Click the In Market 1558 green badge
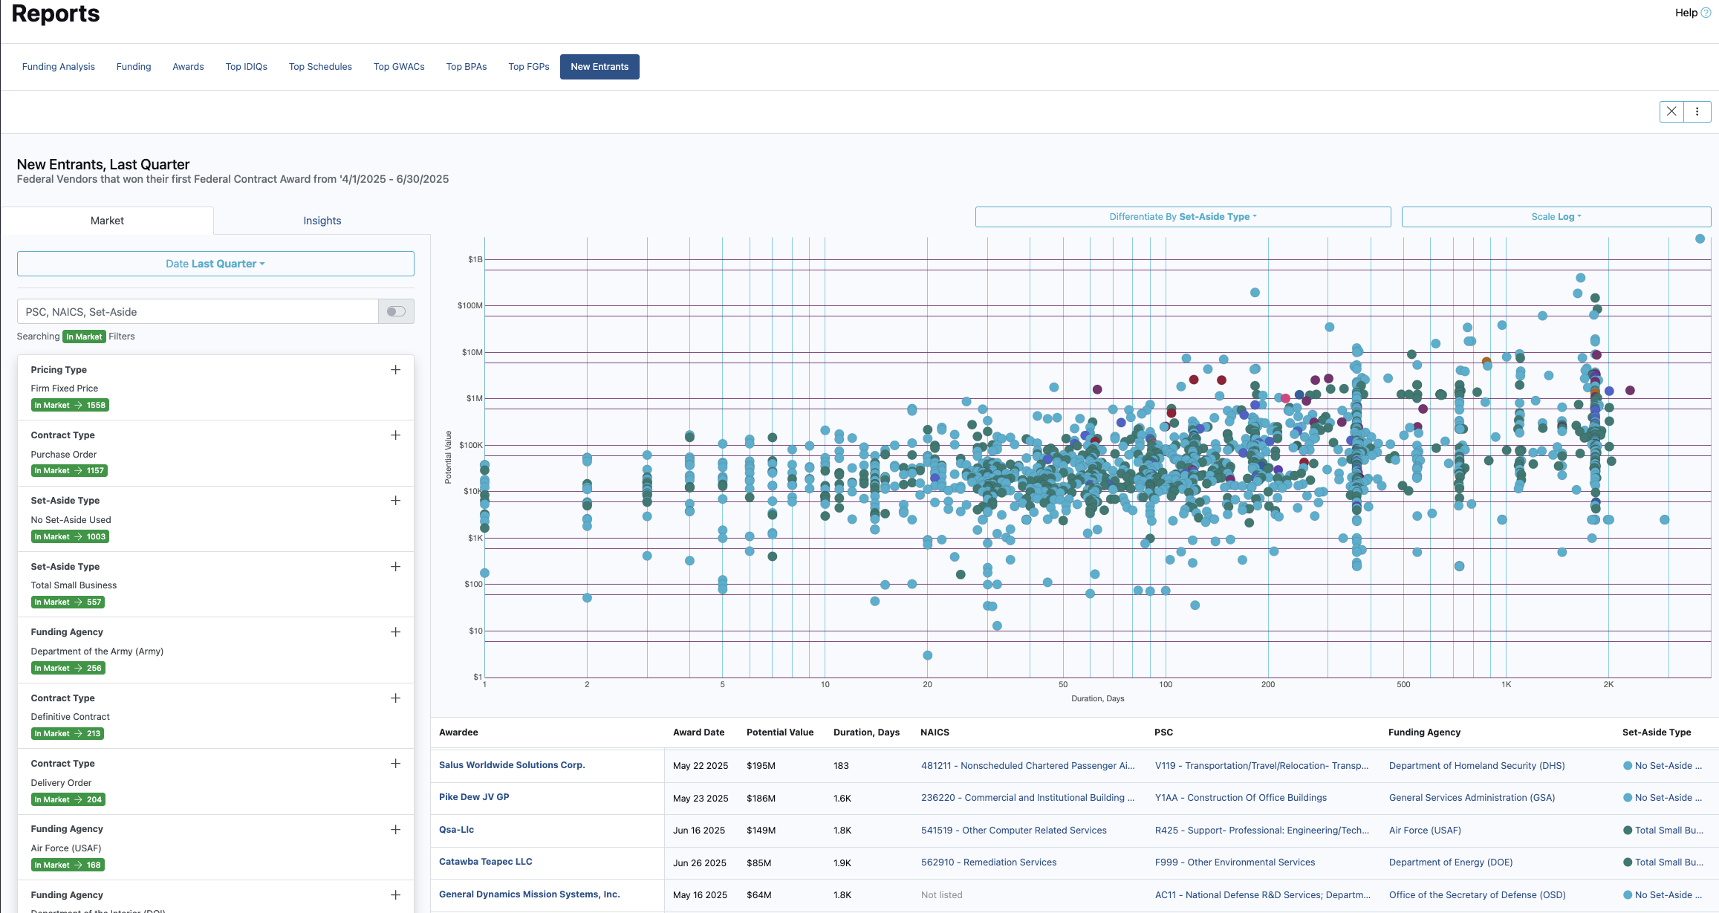Screen dimensions: 1719x913 [x=70, y=406]
